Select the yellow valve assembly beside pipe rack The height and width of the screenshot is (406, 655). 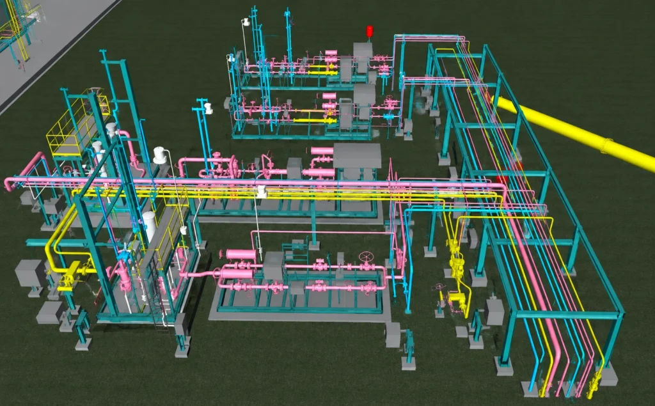click(x=457, y=262)
